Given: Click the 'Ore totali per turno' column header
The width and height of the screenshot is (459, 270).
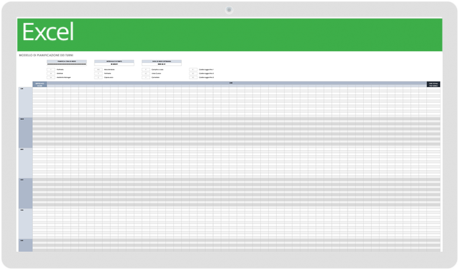Looking at the screenshot, I should click(433, 85).
